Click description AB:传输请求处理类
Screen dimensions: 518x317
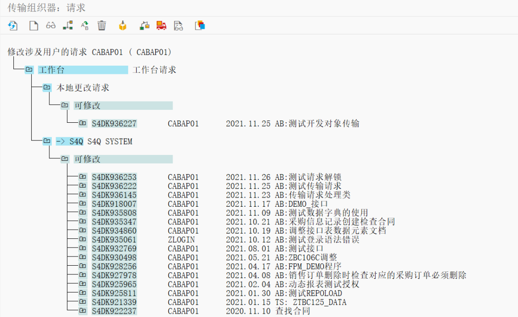[313, 195]
